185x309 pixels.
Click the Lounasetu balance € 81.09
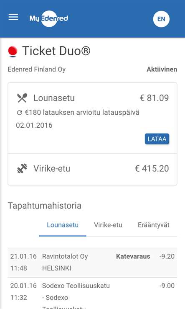155,98
